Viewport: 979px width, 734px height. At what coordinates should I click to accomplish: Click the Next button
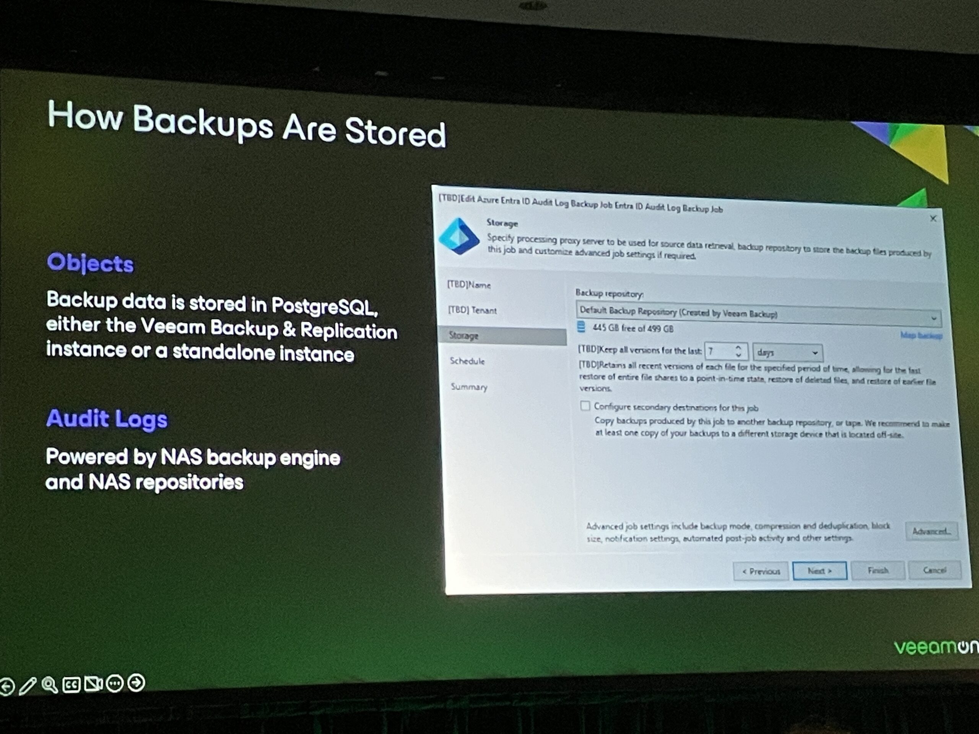coord(819,571)
